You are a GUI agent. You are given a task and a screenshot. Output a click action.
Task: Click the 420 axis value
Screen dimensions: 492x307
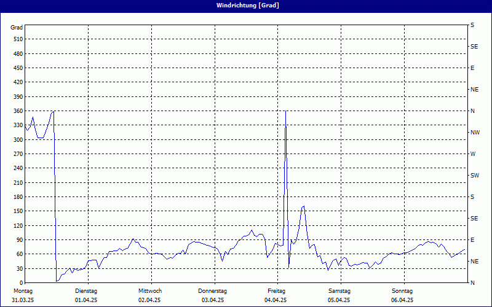coord(18,82)
